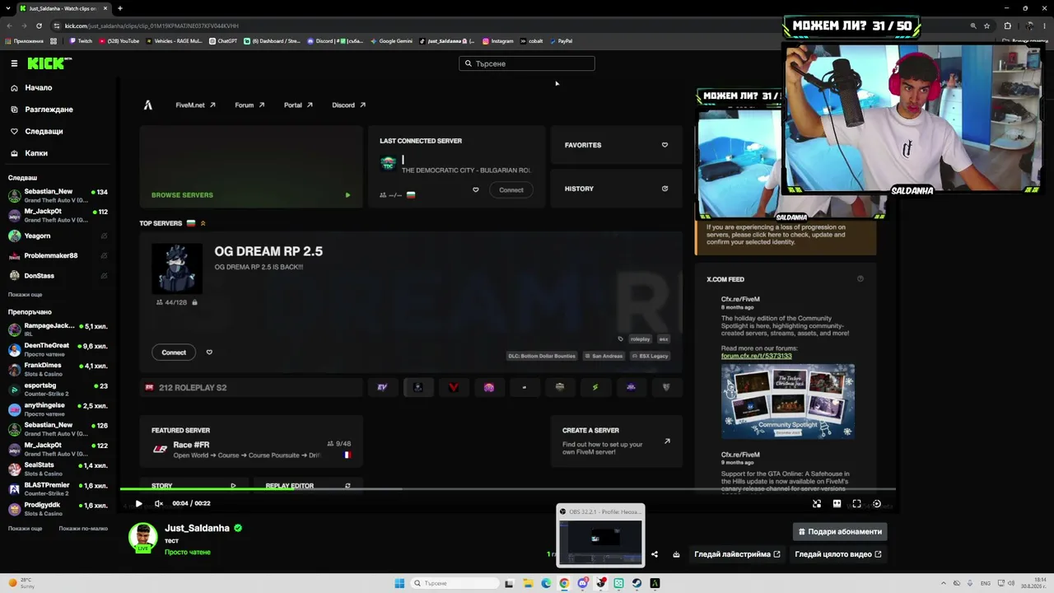Open Prodigyddk recommended channel
This screenshot has width=1054, height=593.
(x=59, y=509)
